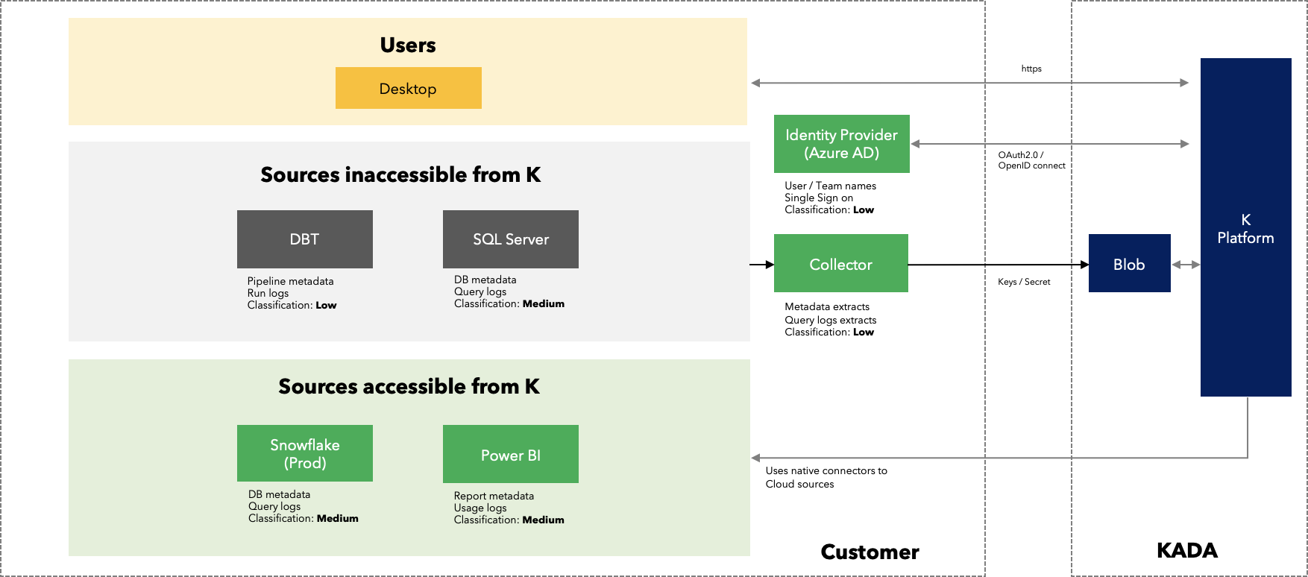Click the dark blue Blob box
This screenshot has width=1308, height=577.
(1129, 264)
